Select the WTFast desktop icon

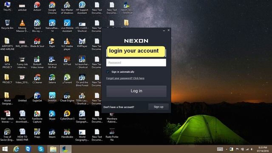(67, 61)
